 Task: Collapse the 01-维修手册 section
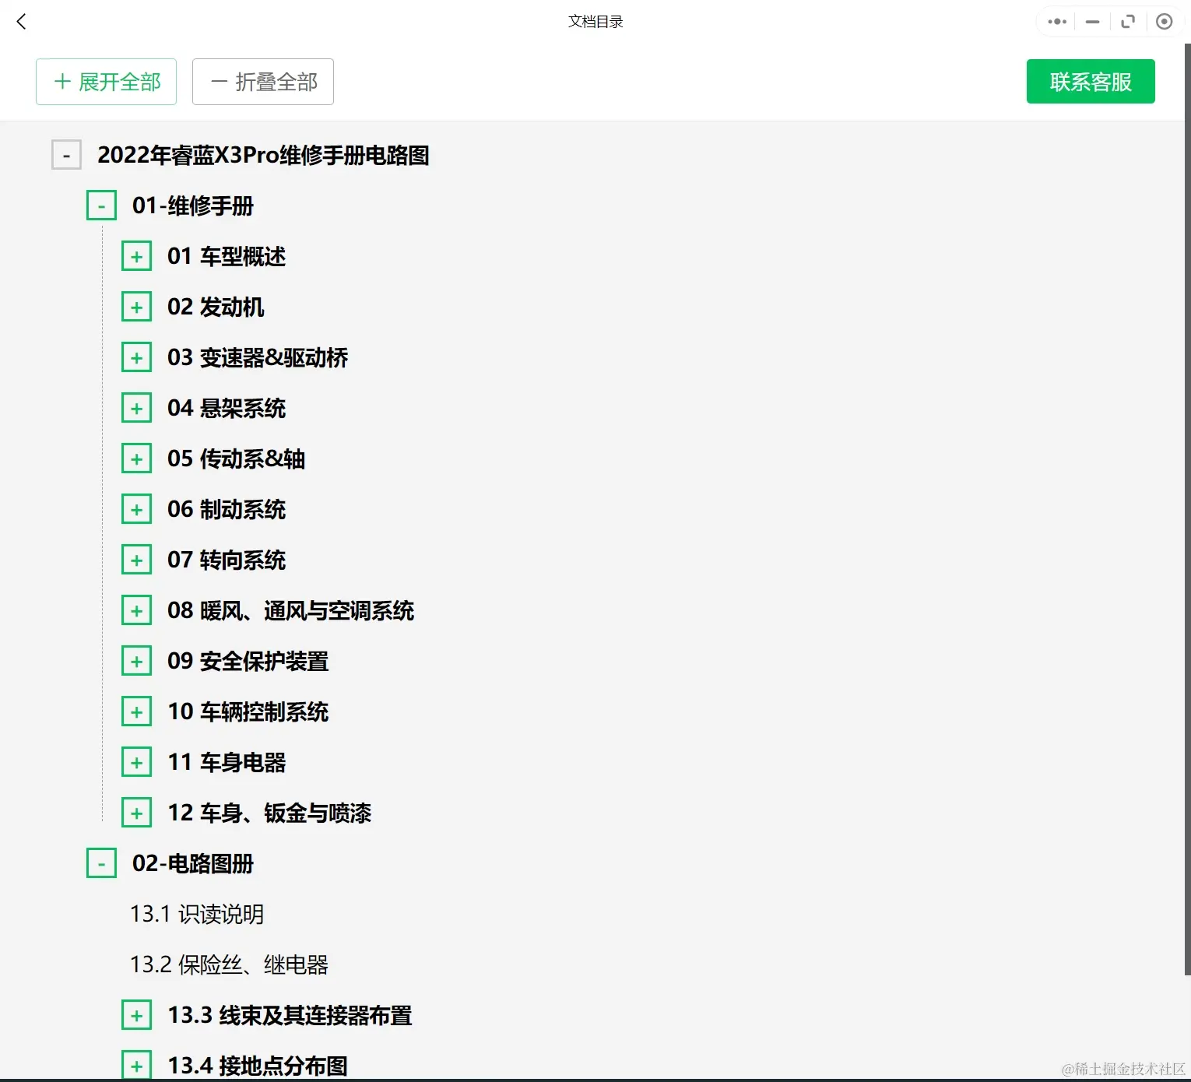pos(101,205)
